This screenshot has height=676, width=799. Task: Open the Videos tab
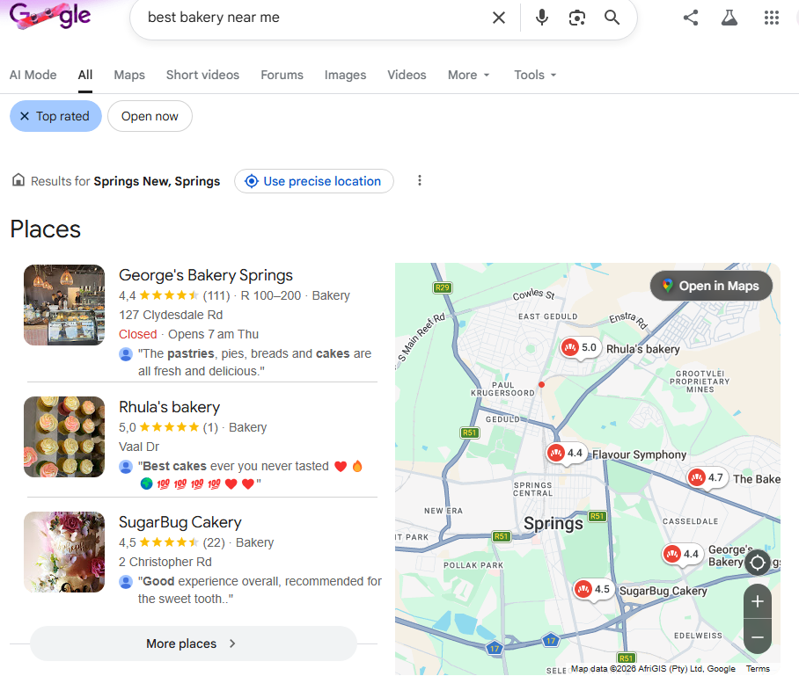click(x=407, y=75)
